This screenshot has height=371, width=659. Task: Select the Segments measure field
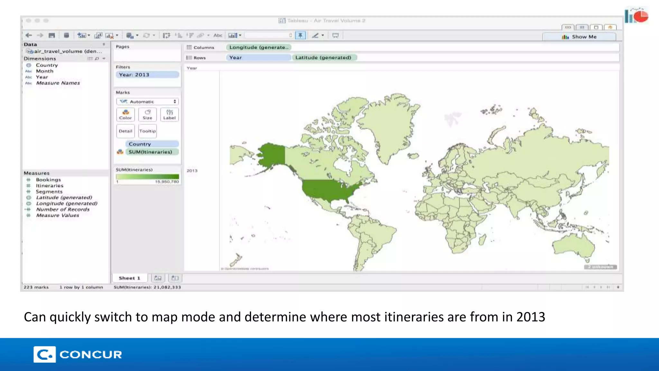(49, 192)
